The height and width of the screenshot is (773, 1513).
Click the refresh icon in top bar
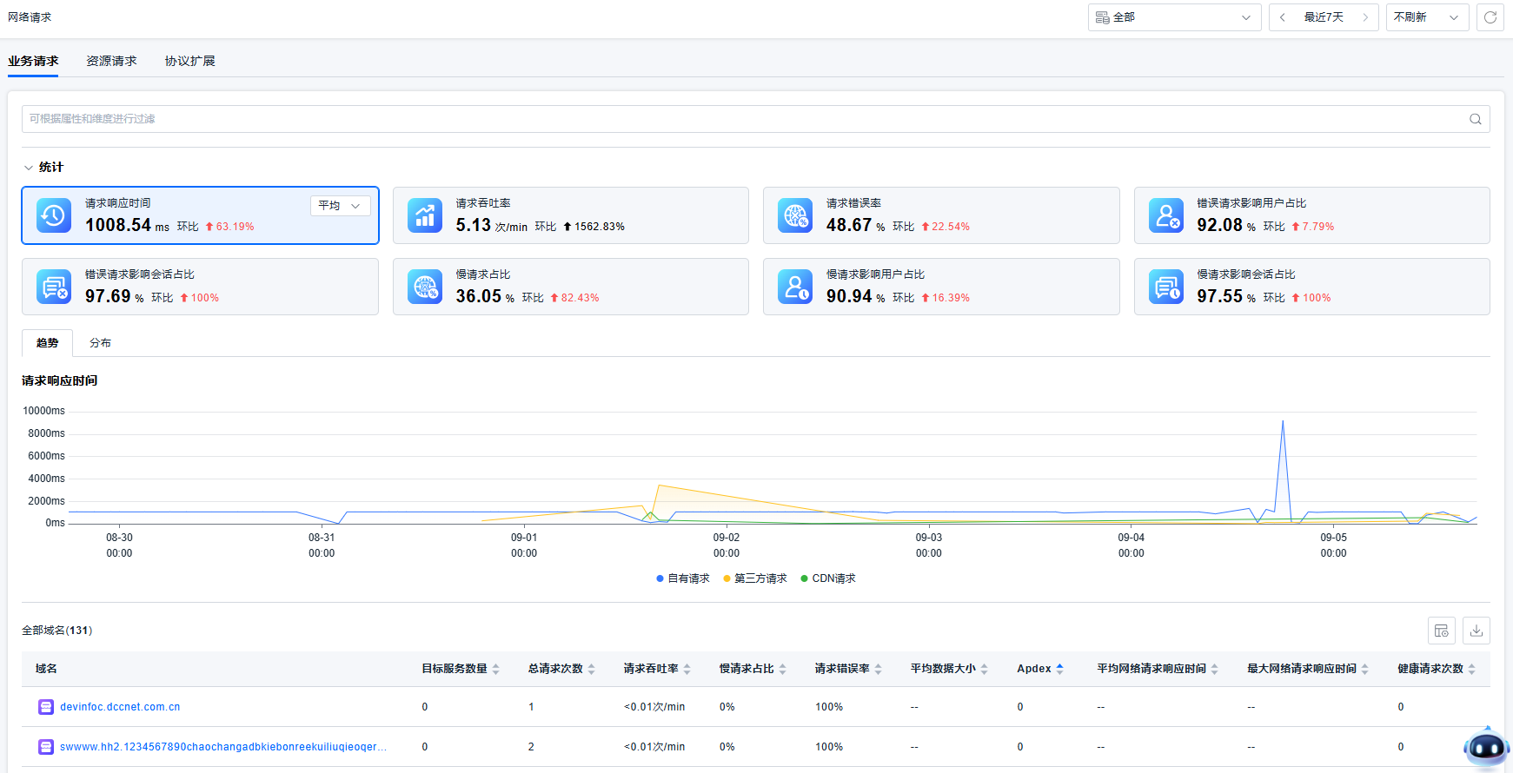coord(1490,17)
